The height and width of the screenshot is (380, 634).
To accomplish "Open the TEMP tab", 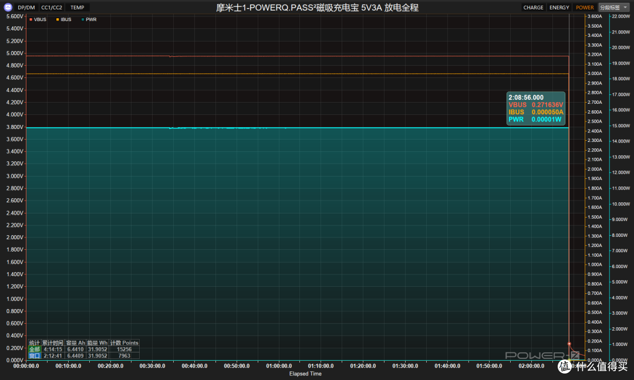I will pyautogui.click(x=77, y=7).
